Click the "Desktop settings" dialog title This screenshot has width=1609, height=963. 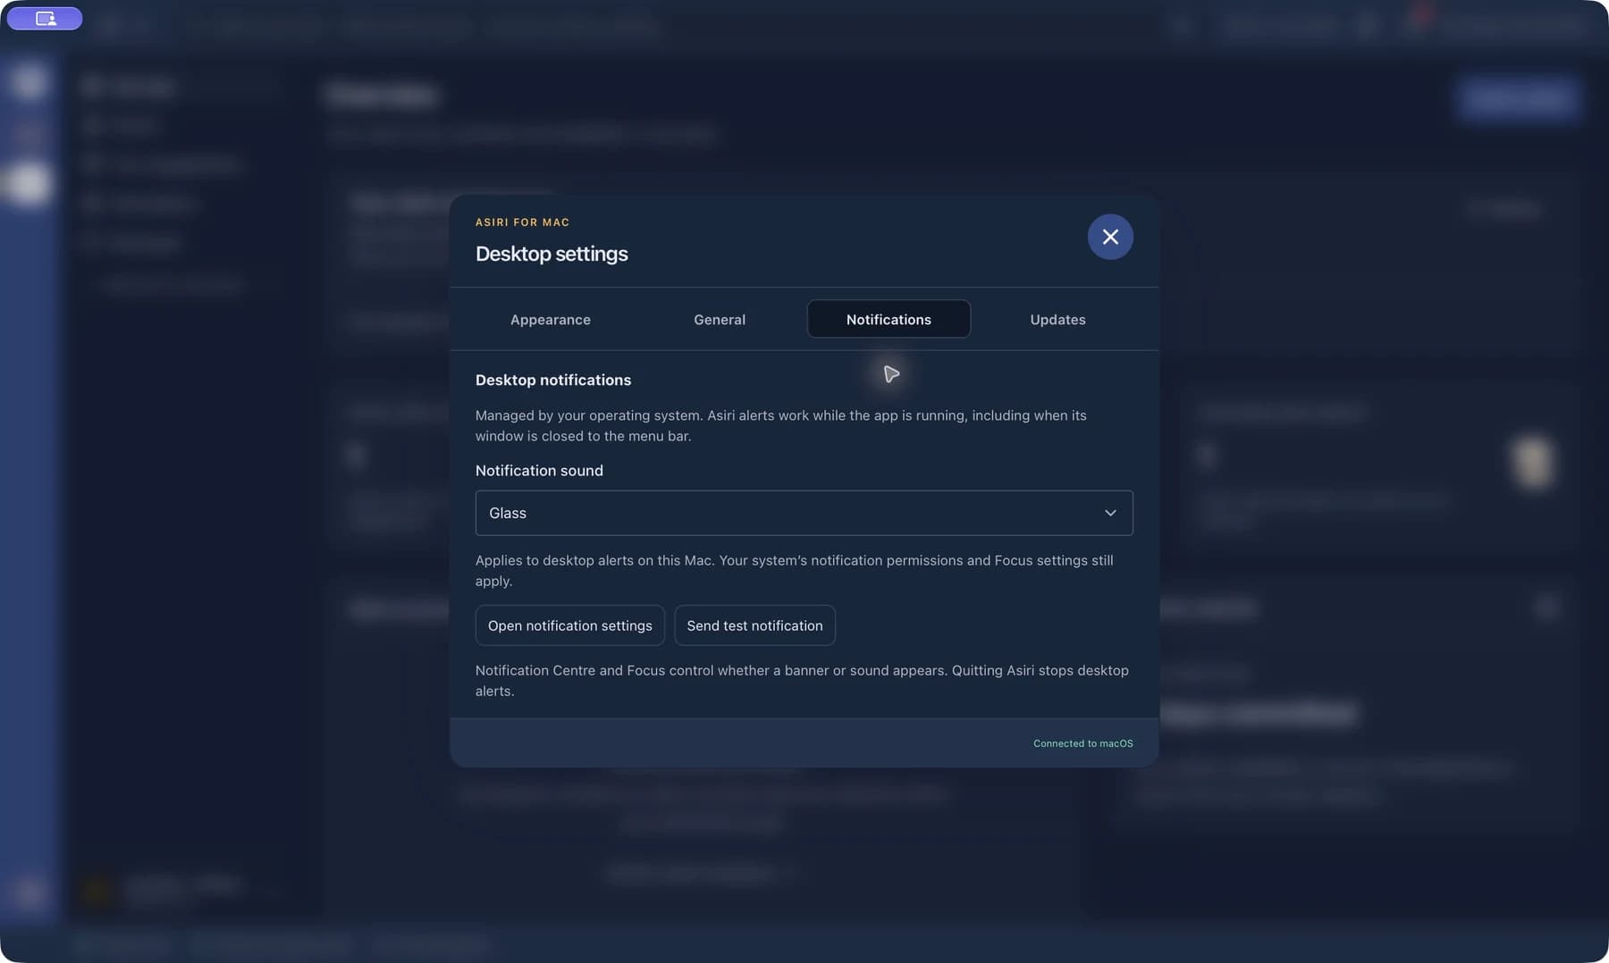point(552,254)
